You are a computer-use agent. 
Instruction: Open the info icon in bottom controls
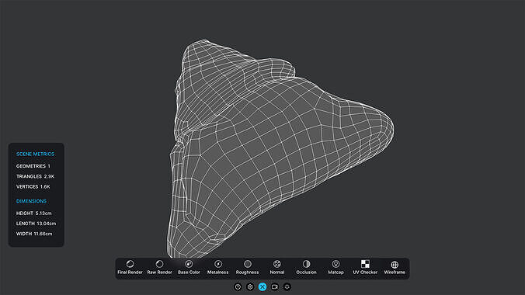(x=238, y=287)
